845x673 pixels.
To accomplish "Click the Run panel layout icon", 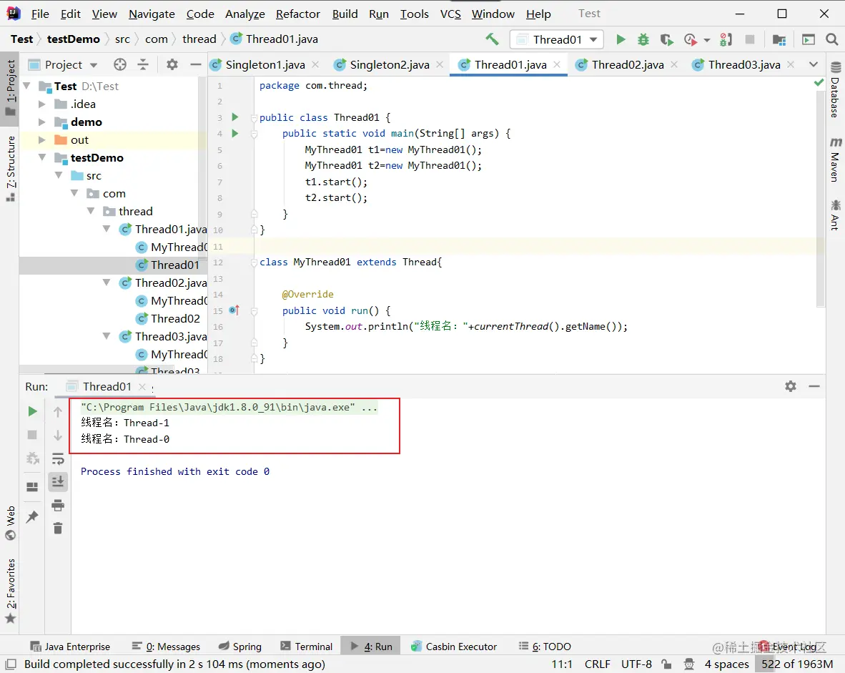I will 32,487.
